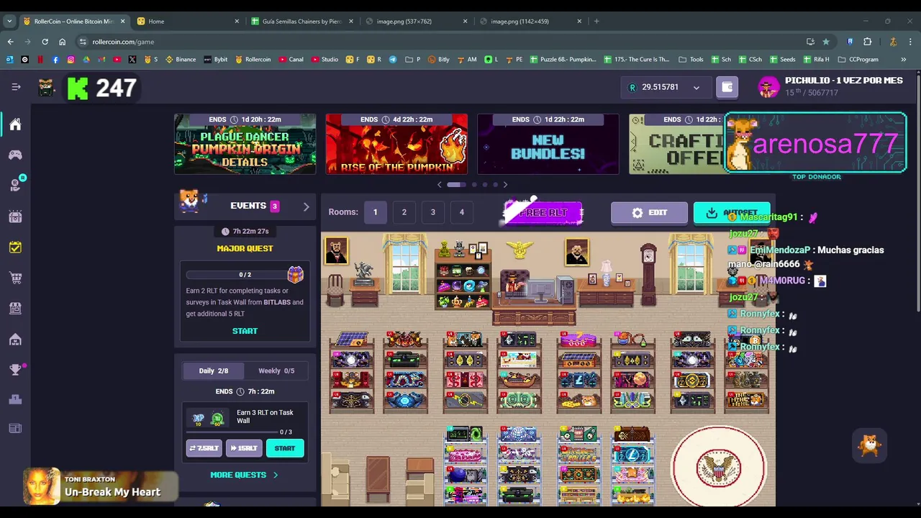Screen dimensions: 921x518
Task: Open the Tools bookmark folder
Action: [x=691, y=60]
